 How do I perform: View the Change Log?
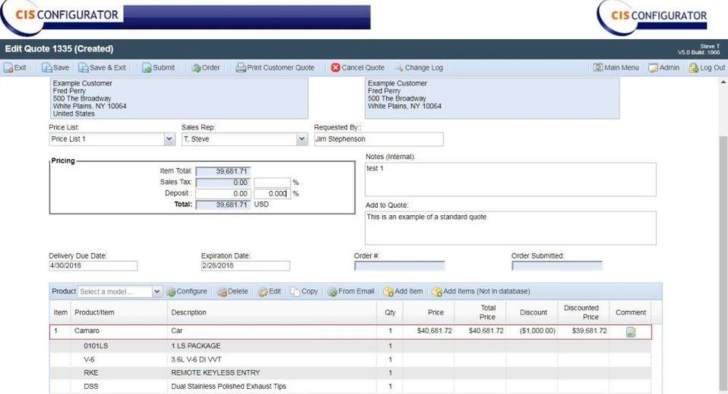pos(419,68)
